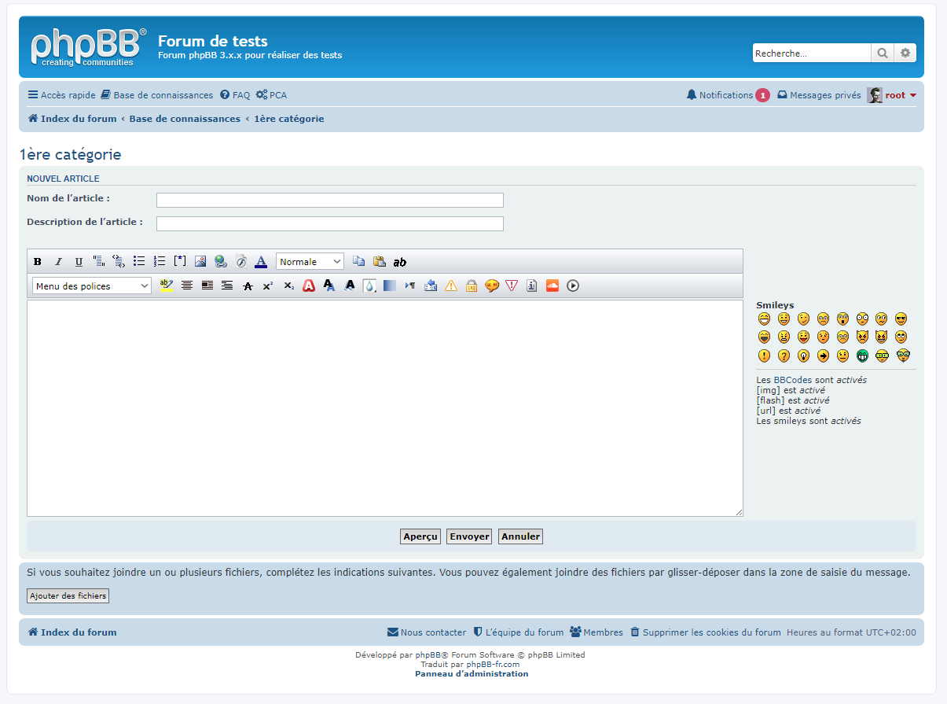Viewport: 947px width, 704px height.
Task: Apply superscript formatting
Action: [x=268, y=286]
